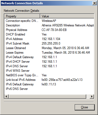Image resolution: width=98 pixels, height=115 pixels.
Task: Click the horizontal scrollbar thumb
Action: [47, 97]
